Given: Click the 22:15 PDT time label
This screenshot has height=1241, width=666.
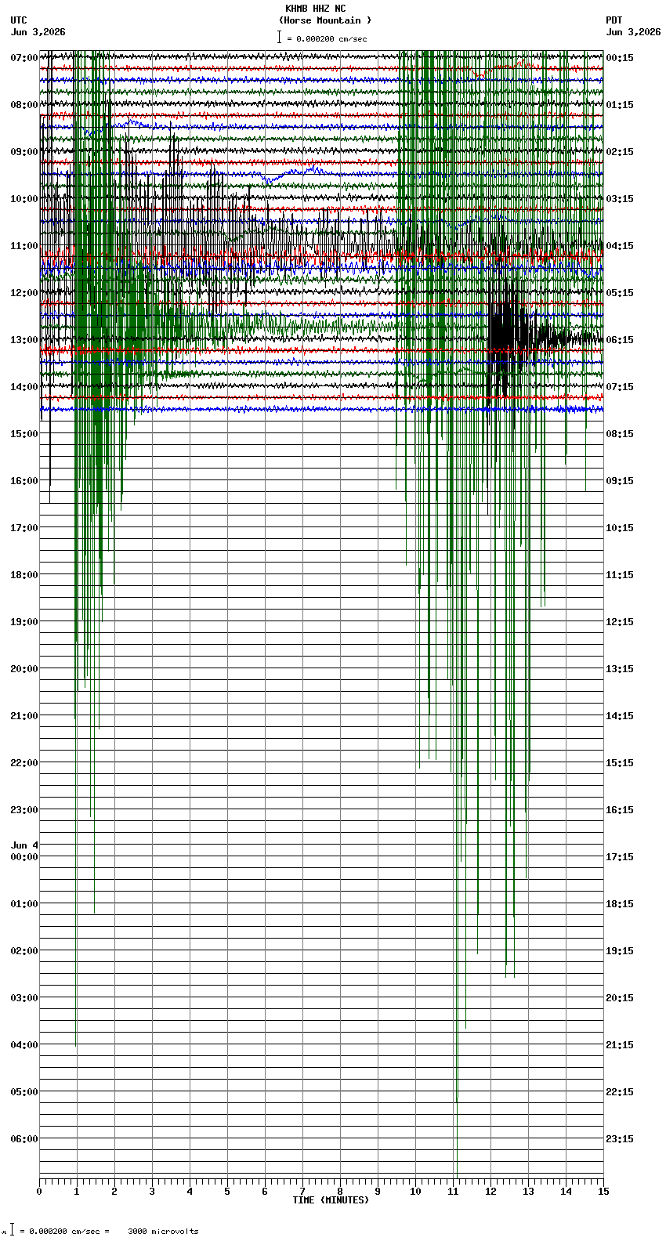Looking at the screenshot, I should [x=620, y=1092].
